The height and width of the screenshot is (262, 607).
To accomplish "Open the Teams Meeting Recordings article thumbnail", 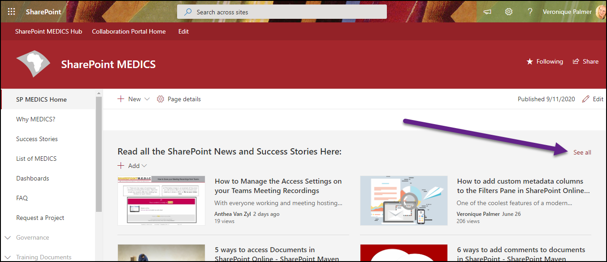I will pos(161,200).
